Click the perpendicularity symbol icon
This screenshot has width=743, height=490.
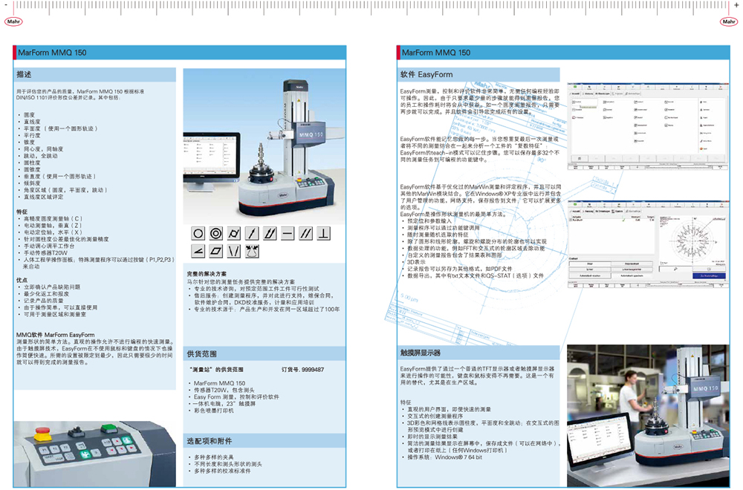tap(324, 233)
